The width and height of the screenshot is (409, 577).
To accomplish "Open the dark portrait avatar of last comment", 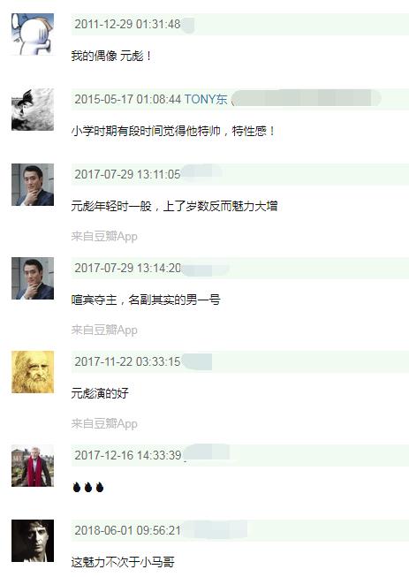I will tap(33, 541).
